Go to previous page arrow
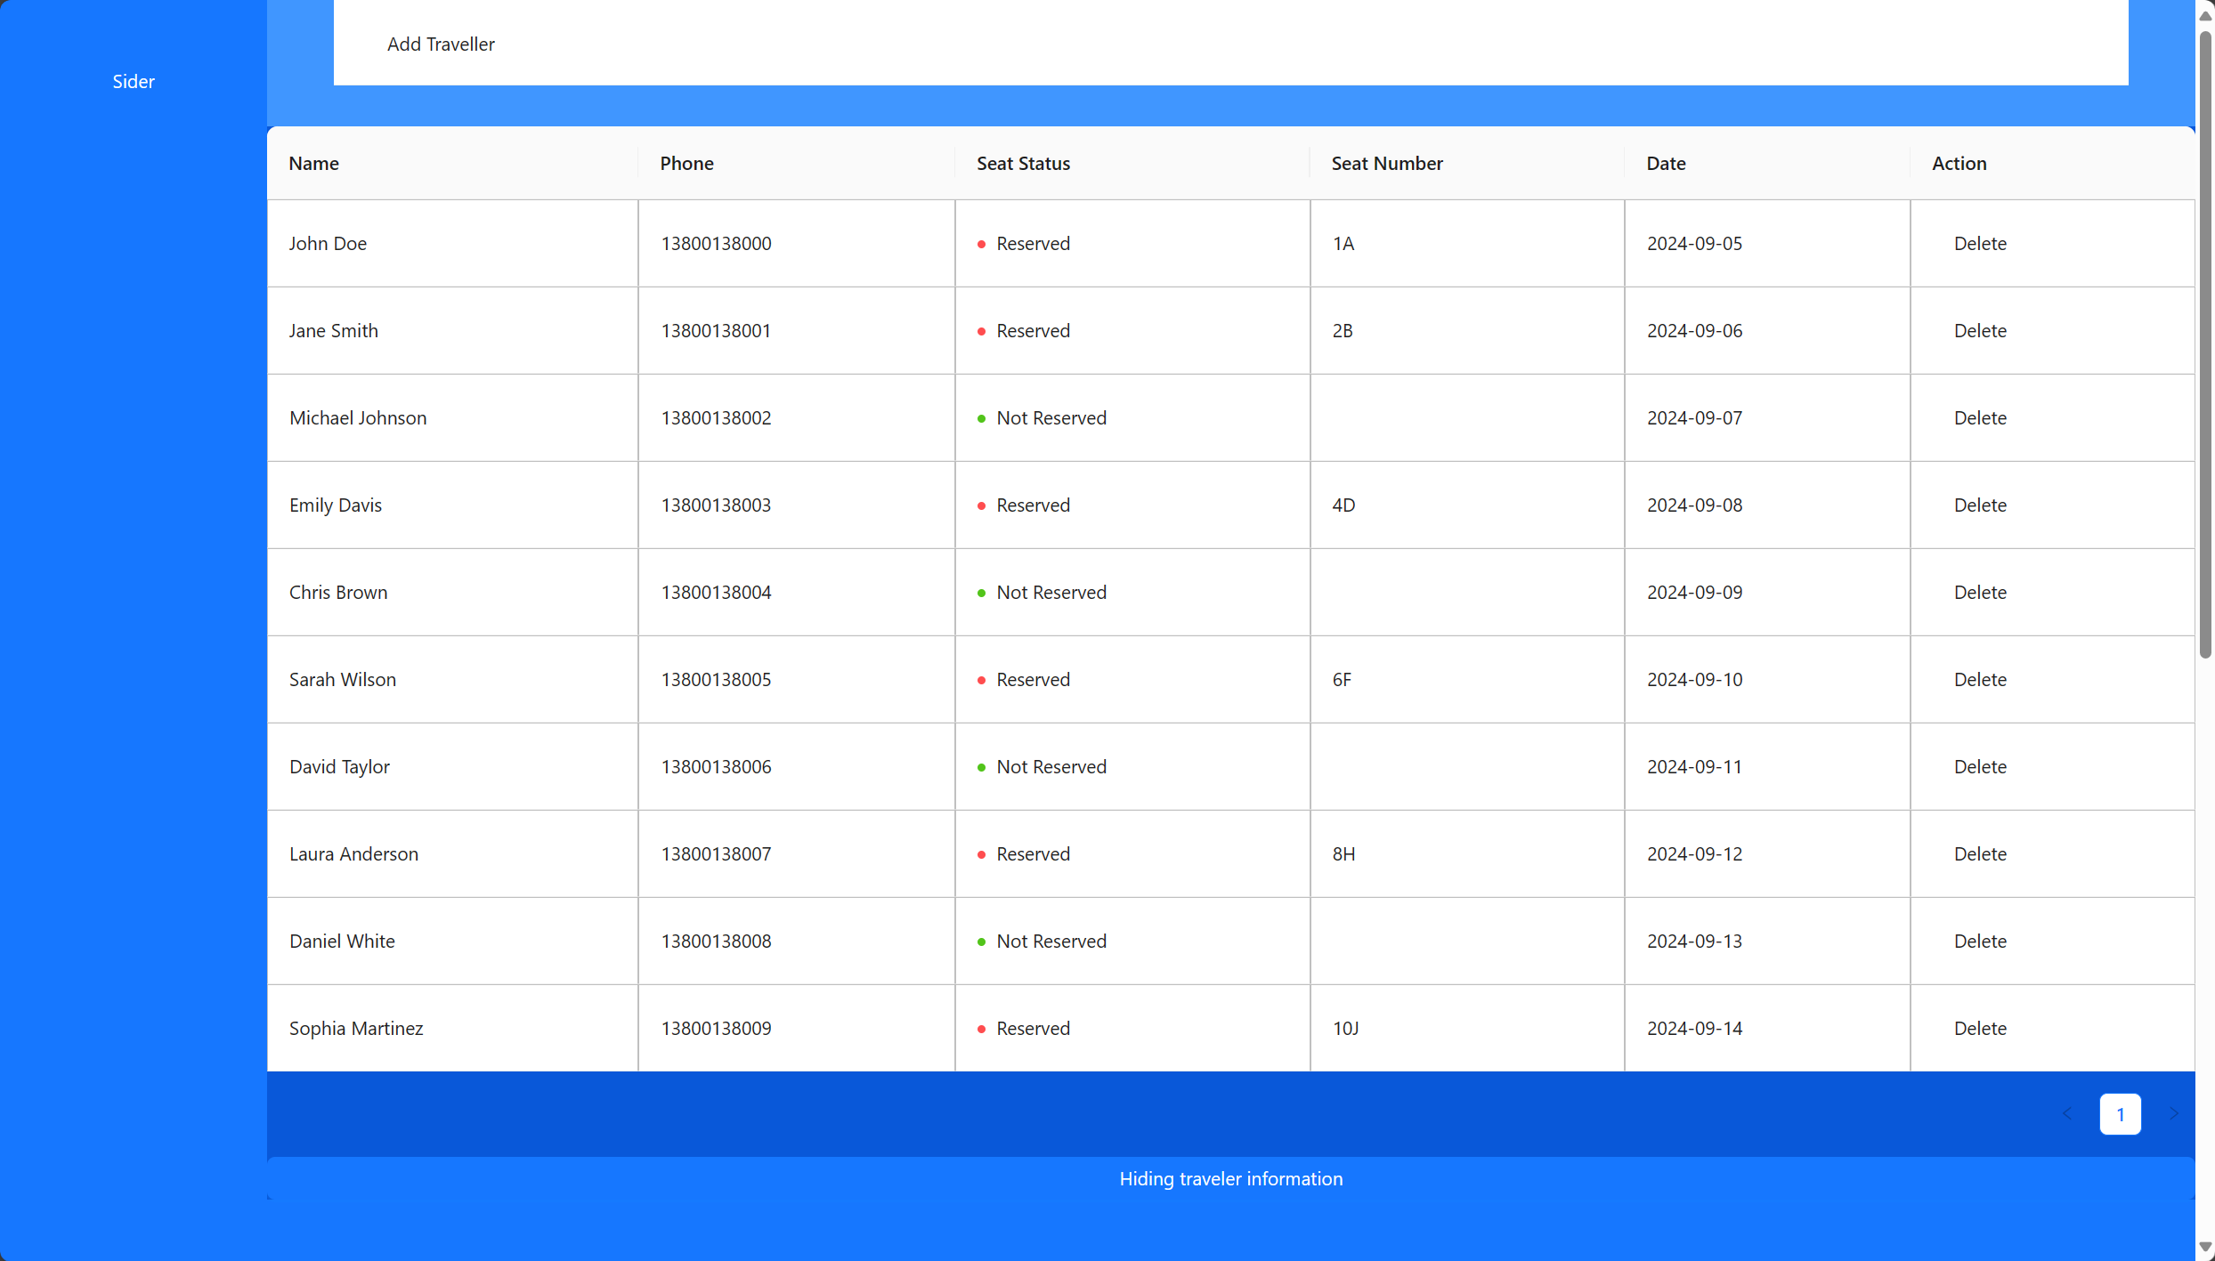 (x=2067, y=1114)
